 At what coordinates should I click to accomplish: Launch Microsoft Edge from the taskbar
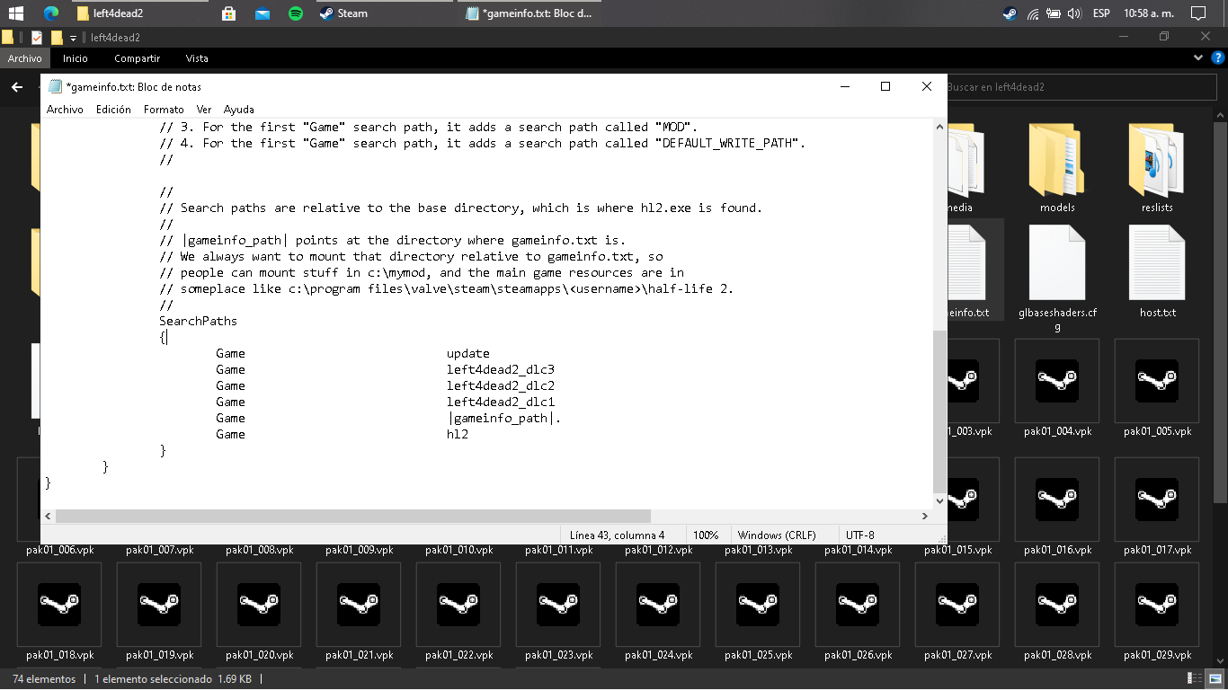point(51,13)
